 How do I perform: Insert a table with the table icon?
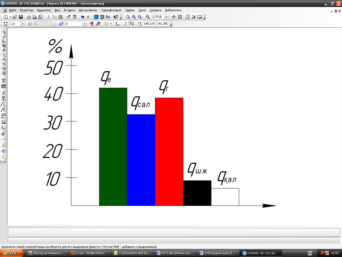3,87
